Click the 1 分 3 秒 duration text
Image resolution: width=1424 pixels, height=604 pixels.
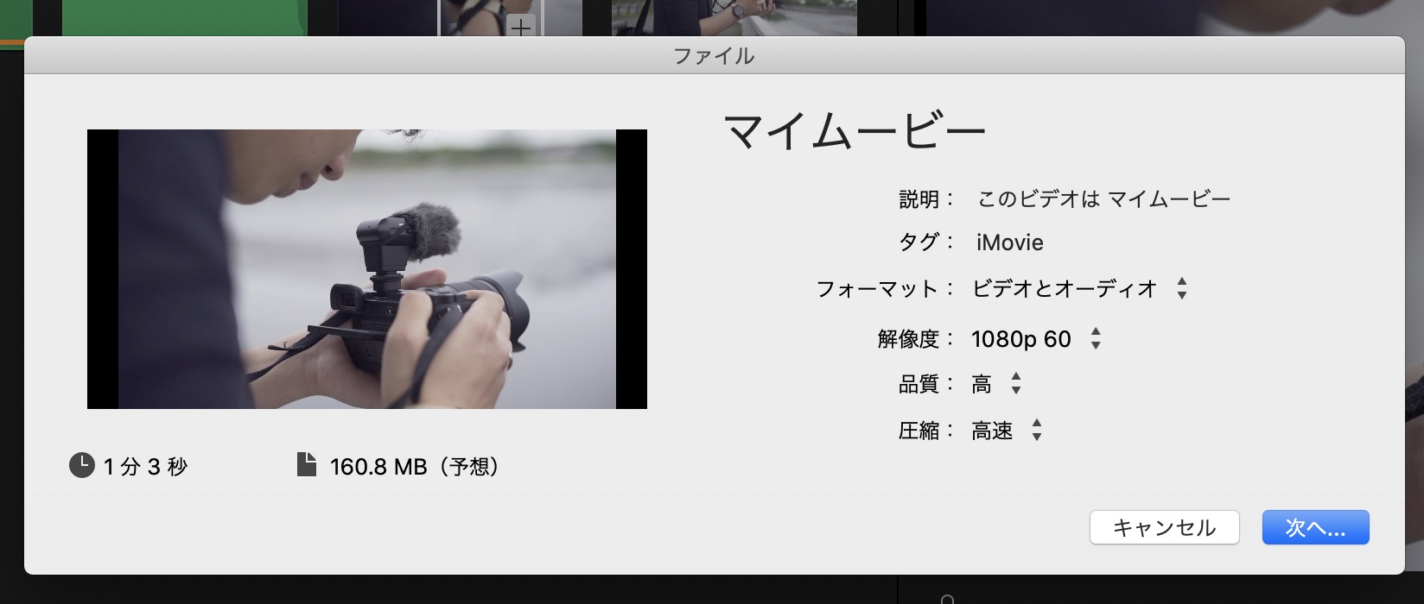tap(145, 467)
